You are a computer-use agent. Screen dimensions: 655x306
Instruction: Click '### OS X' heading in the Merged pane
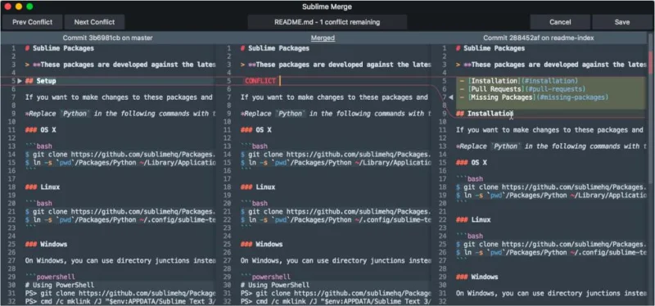(255, 130)
